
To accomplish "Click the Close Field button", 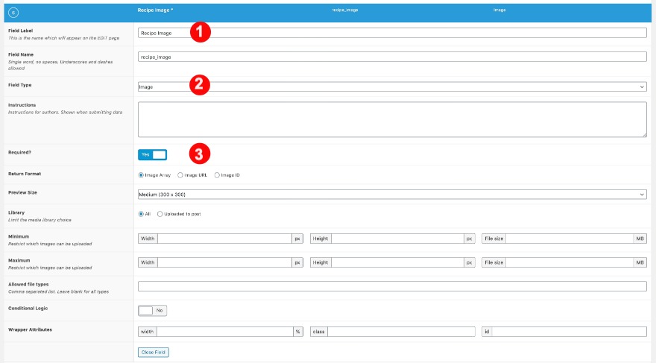I will [x=154, y=352].
